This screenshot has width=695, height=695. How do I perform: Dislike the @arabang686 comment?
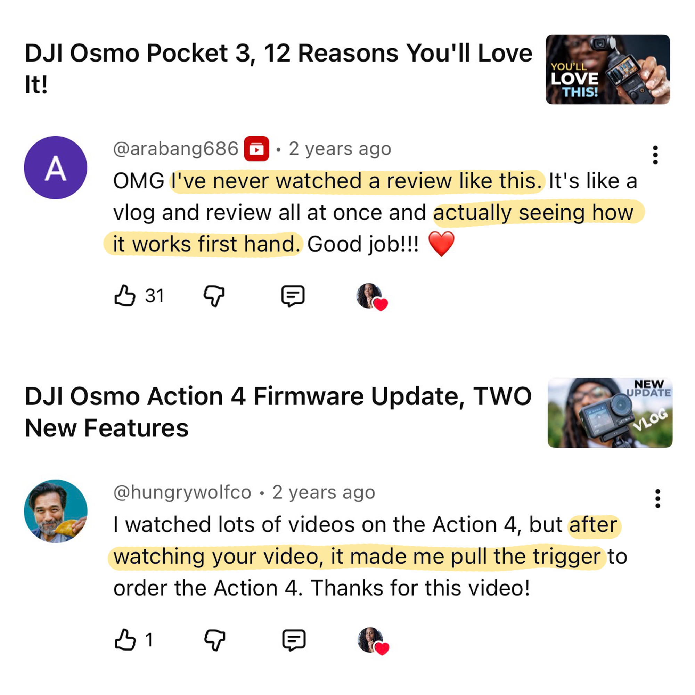coord(214,296)
